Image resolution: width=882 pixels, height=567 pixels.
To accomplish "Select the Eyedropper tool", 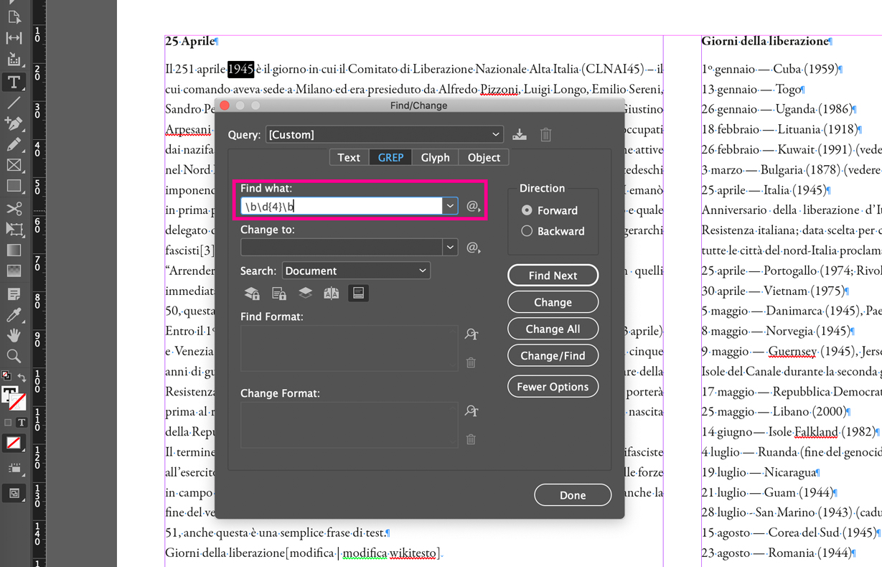I will [x=15, y=314].
